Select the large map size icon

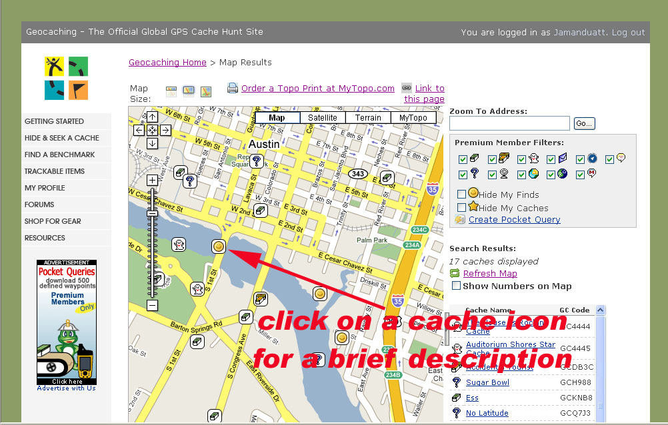206,91
